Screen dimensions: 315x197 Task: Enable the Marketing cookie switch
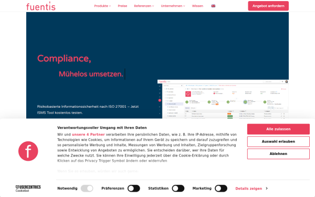tap(221, 189)
